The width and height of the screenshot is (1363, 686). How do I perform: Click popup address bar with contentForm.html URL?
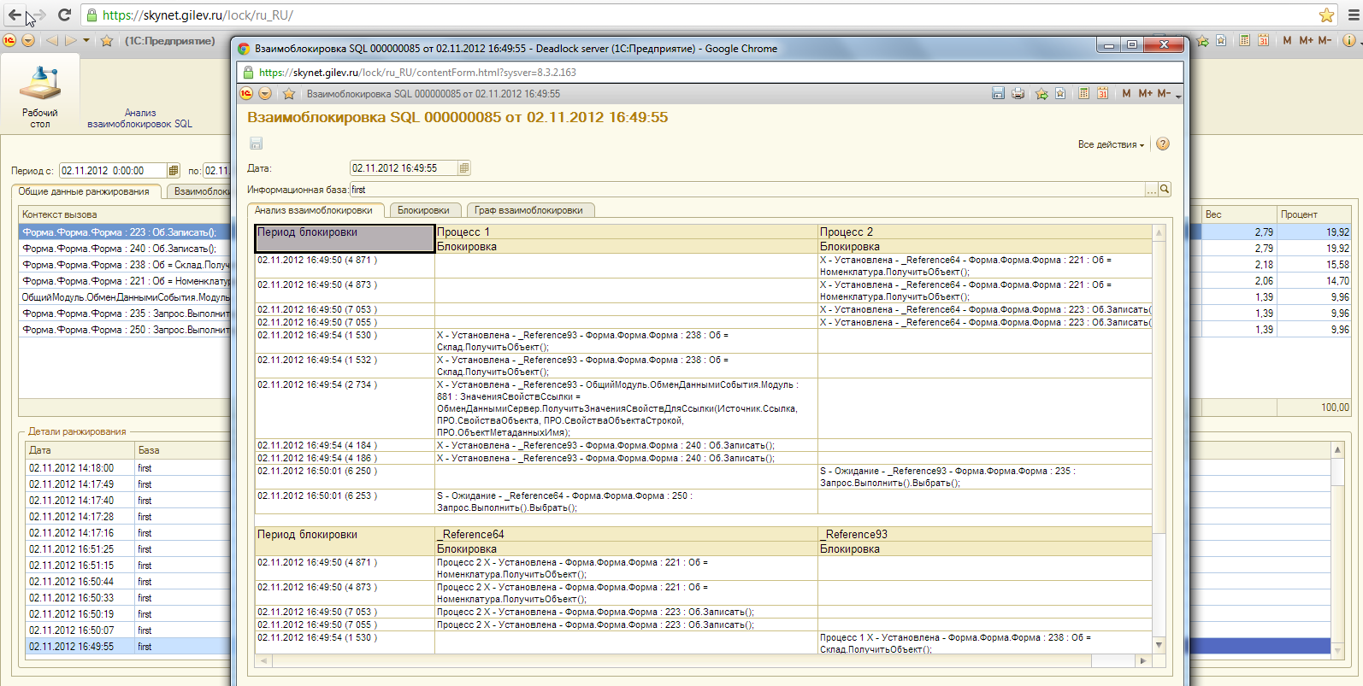710,73
